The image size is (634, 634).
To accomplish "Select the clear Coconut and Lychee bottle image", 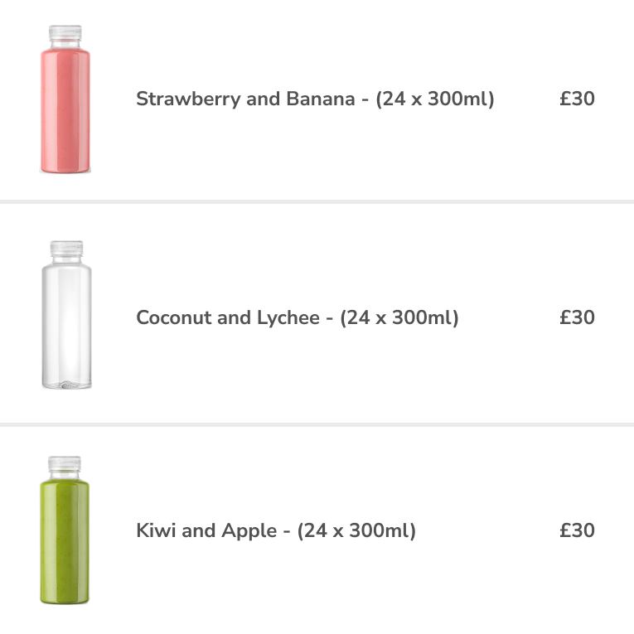I will click(x=67, y=315).
